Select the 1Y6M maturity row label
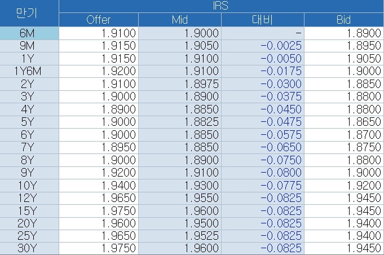 coord(29,70)
